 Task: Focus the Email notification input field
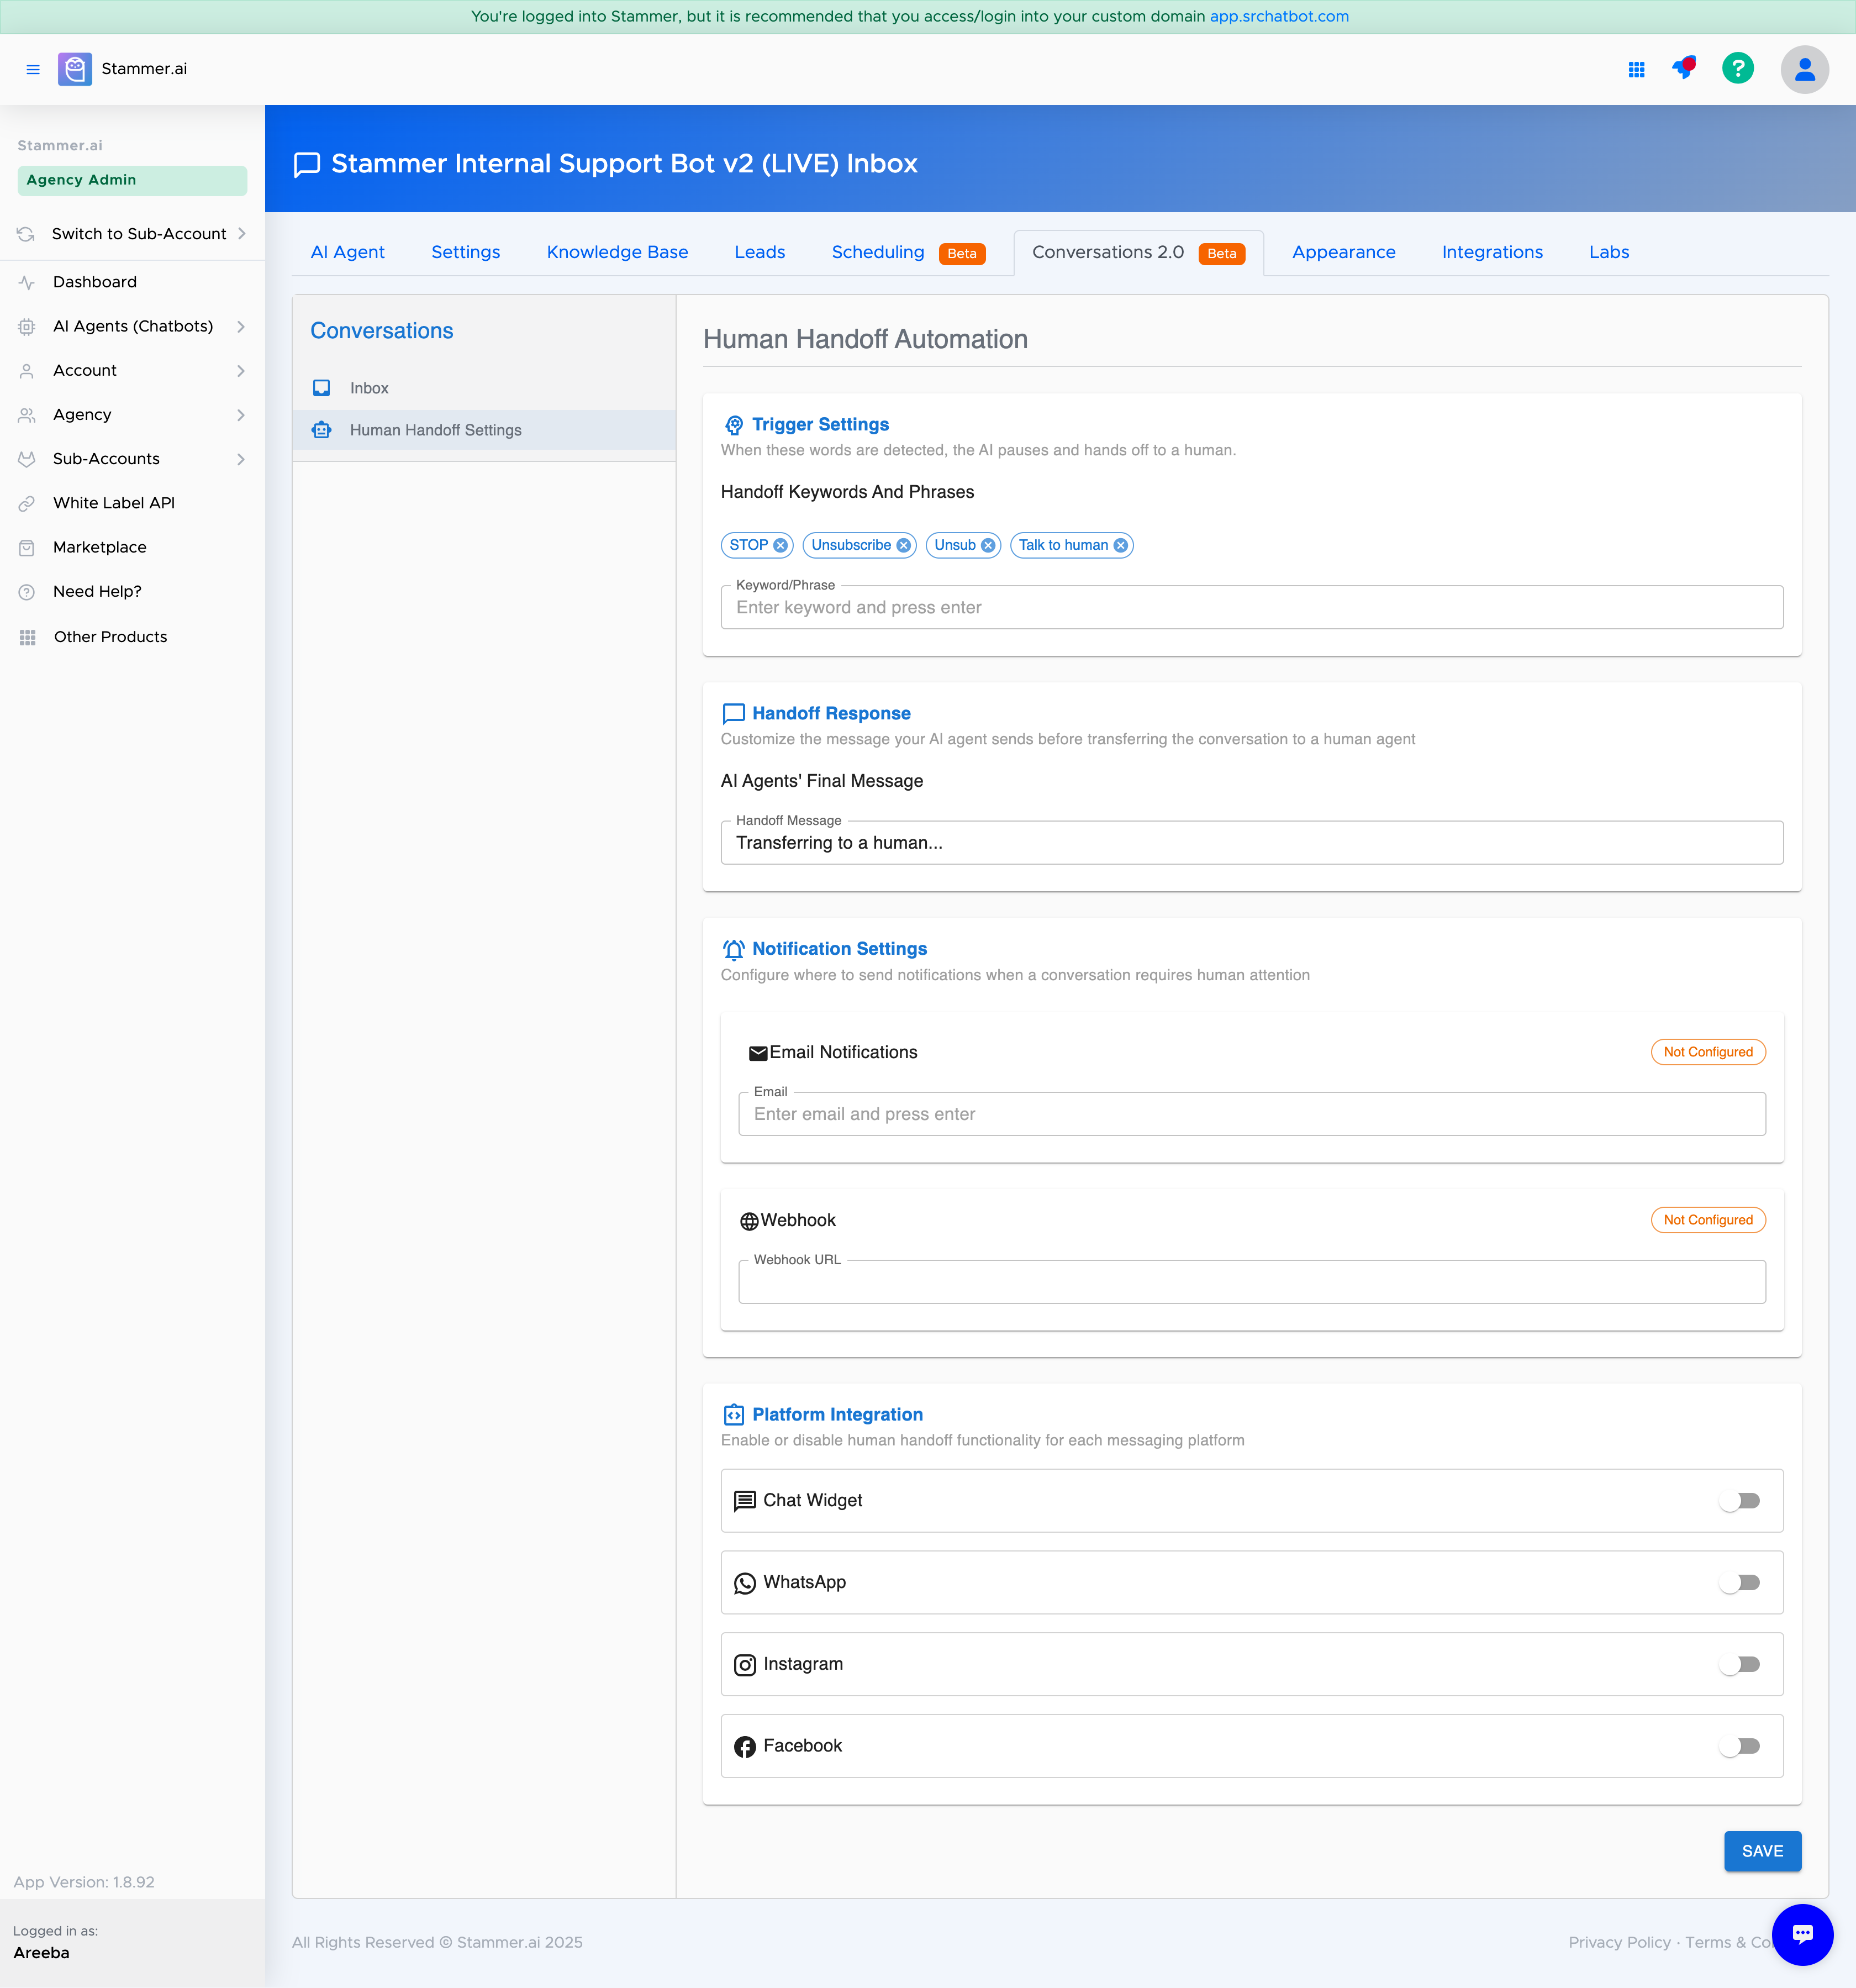coord(1252,1114)
